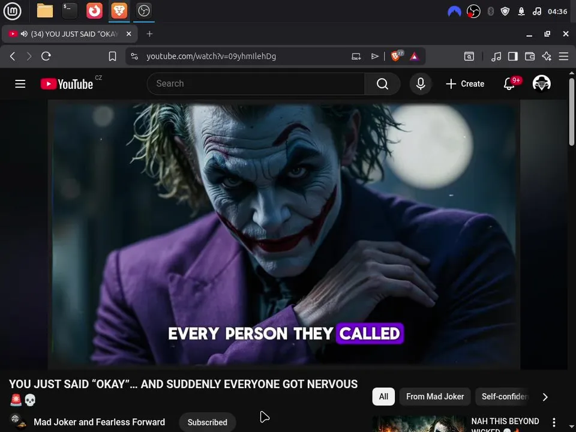576x432 pixels.
Task: Open the Brave main hamburger menu
Action: (563, 56)
